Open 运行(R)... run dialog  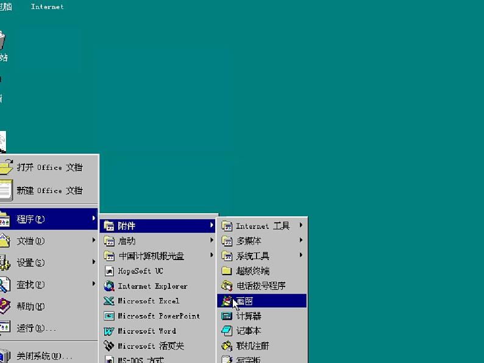pos(49,328)
